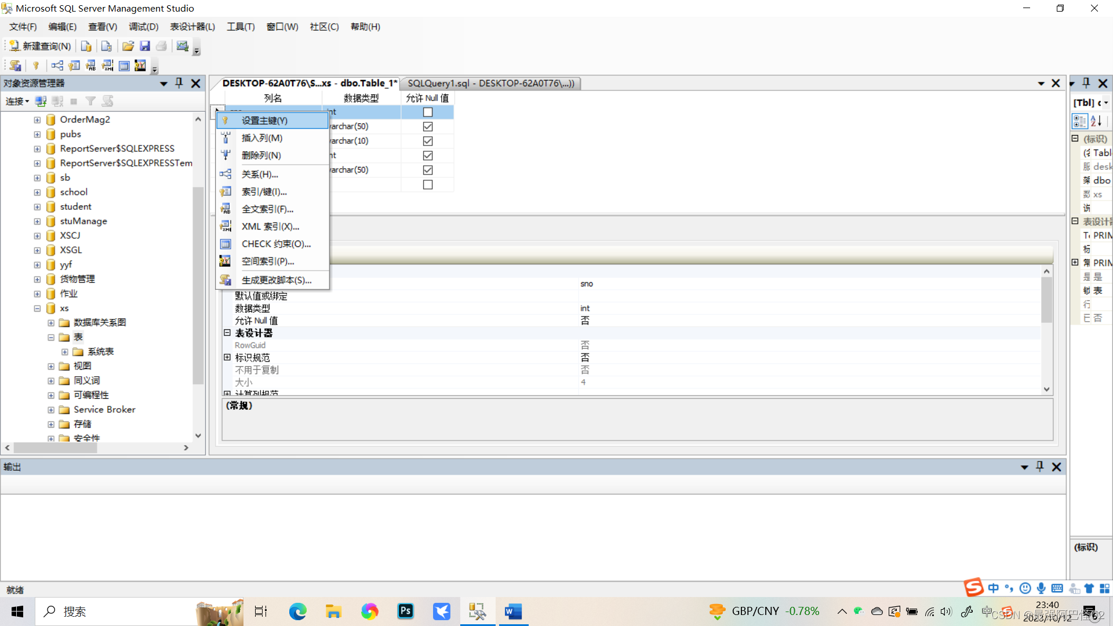Select the stuManage database in tree

coord(83,221)
